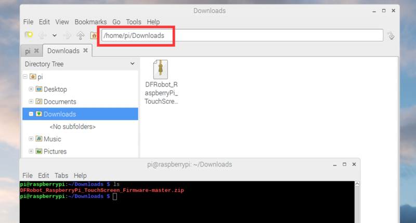Click the <No subfolders> tree entry

[72, 127]
